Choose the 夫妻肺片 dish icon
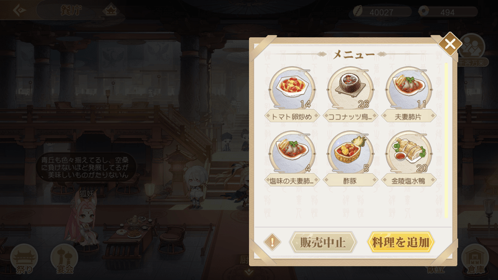The width and height of the screenshot is (498, 280). pyautogui.click(x=408, y=88)
